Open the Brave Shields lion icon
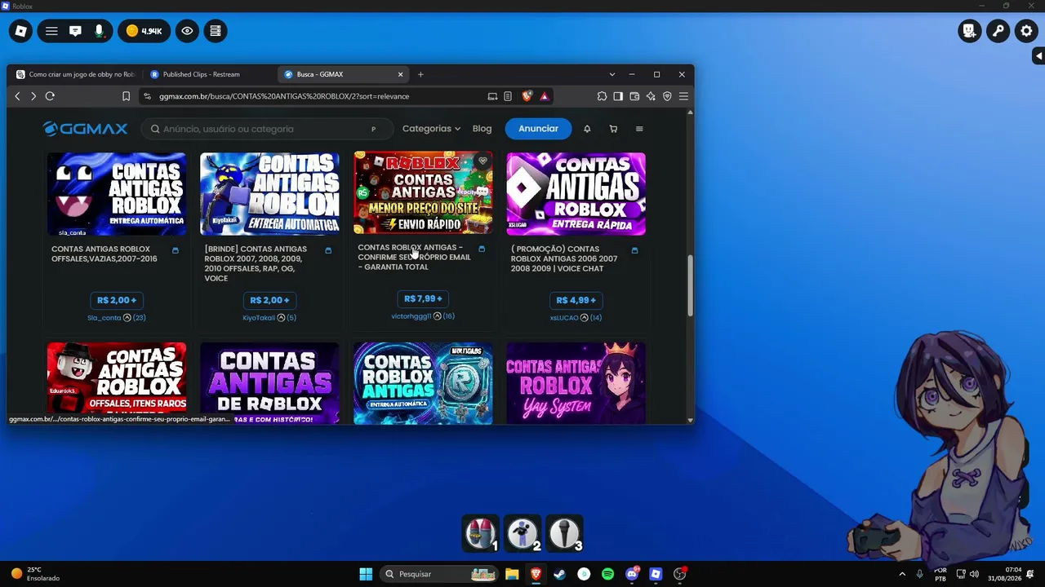The image size is (1045, 587). click(527, 96)
